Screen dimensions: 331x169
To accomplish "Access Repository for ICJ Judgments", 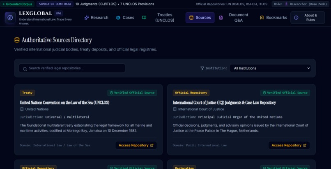I will pyautogui.click(x=289, y=145).
